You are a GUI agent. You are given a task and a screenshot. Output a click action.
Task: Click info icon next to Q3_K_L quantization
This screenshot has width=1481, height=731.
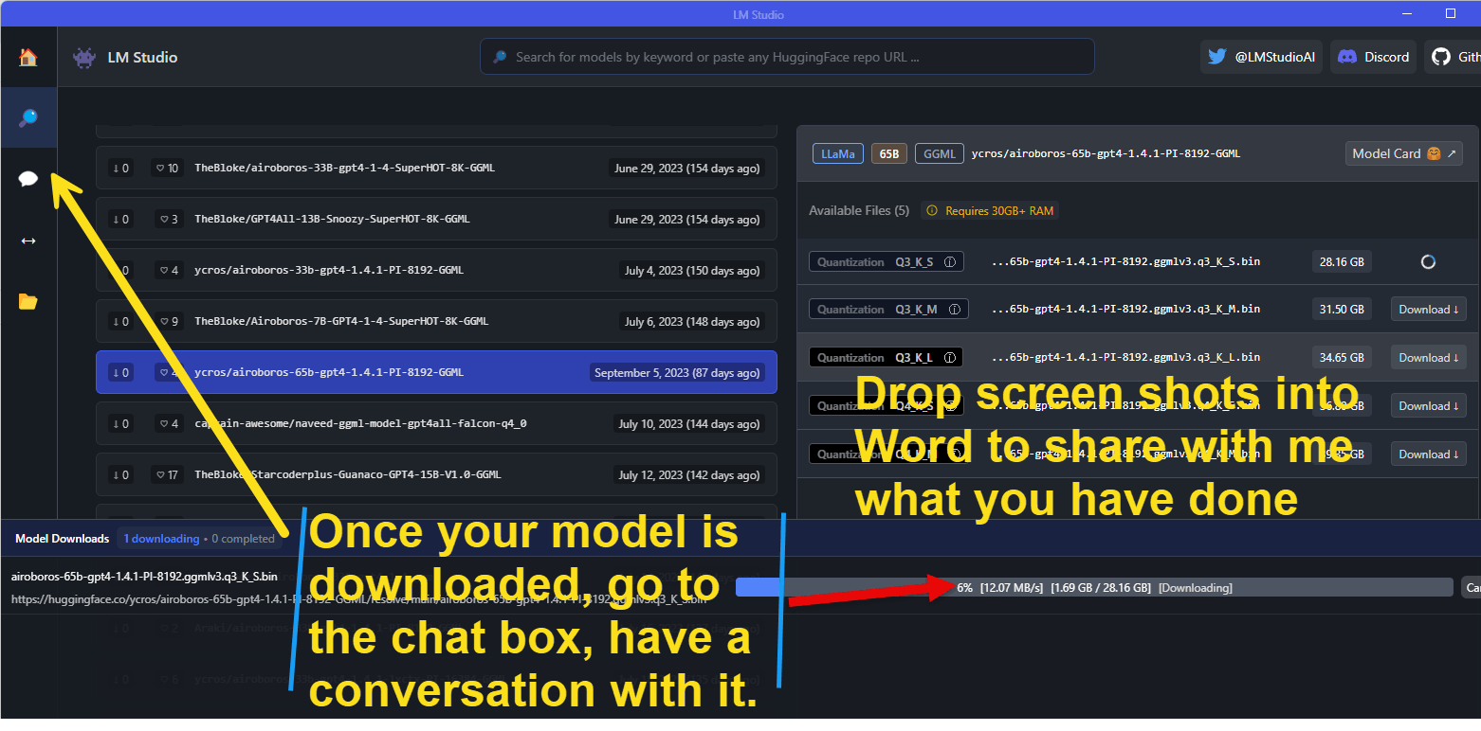949,358
